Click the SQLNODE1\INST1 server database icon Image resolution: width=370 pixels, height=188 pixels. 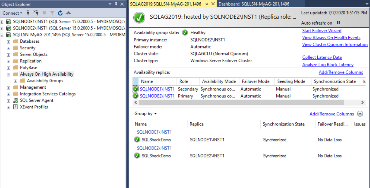tap(8, 22)
